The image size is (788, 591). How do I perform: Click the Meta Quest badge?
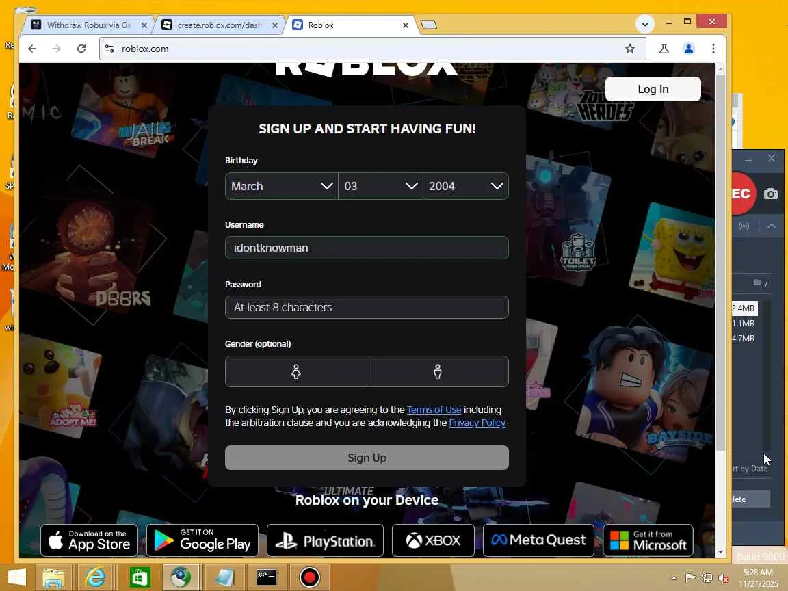click(x=538, y=540)
